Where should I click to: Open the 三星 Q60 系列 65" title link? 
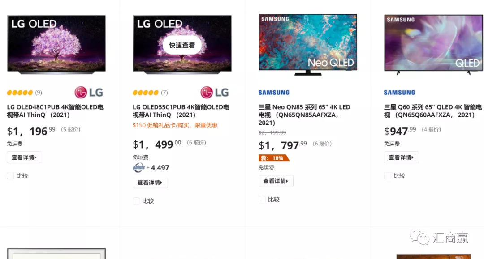432,111
